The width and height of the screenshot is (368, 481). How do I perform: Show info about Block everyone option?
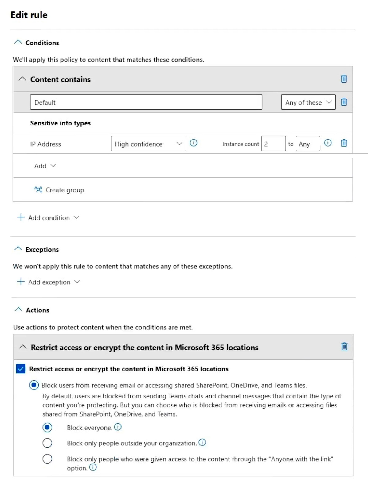pos(118,427)
